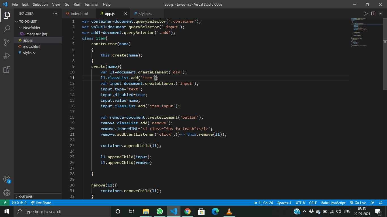Viewport: 387px width, 217px height.
Task: Click the feedback icon in the status bar
Action: [373, 203]
